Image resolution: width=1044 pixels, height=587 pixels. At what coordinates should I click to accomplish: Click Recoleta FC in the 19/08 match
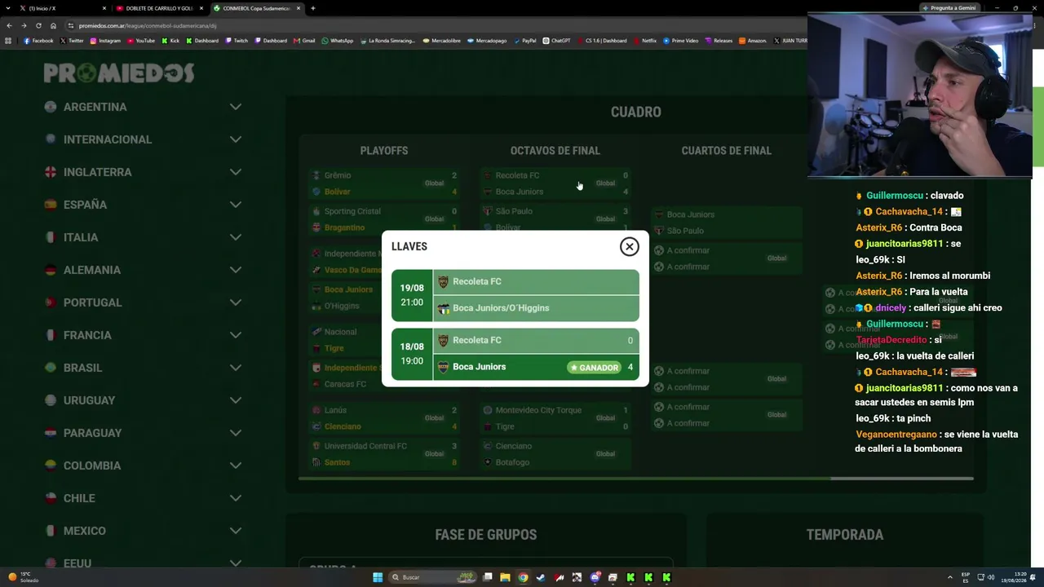pos(536,282)
